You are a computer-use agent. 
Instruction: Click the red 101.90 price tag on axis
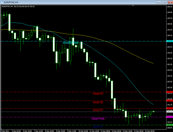pos(170,101)
